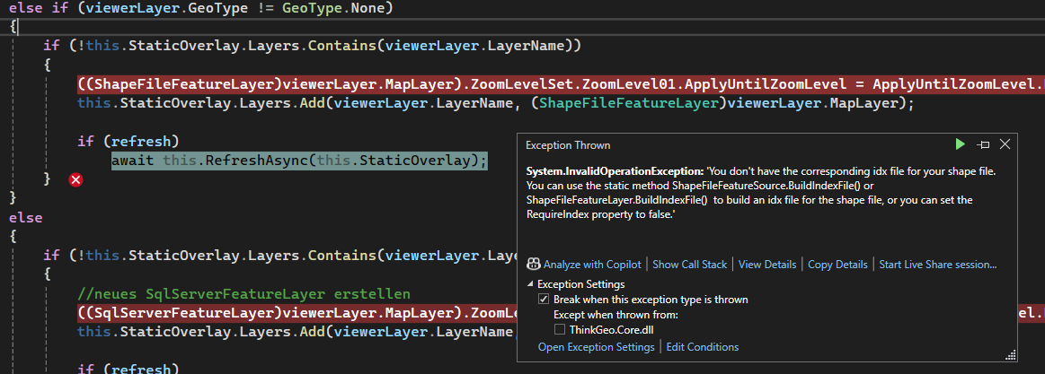Start Live Share session from popup
1045x374 pixels.
pos(937,265)
